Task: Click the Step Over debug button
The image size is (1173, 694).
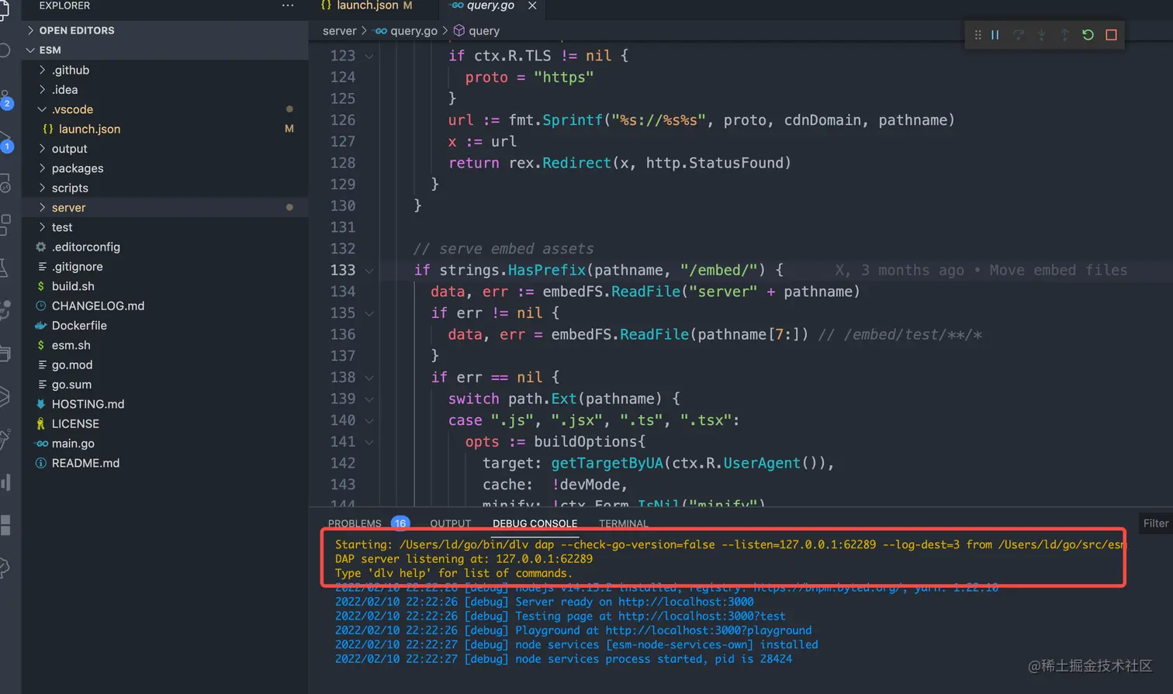Action: (1018, 35)
